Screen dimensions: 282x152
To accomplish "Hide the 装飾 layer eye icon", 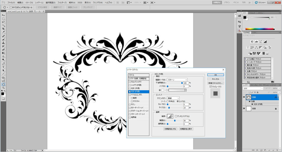I will tap(244, 97).
